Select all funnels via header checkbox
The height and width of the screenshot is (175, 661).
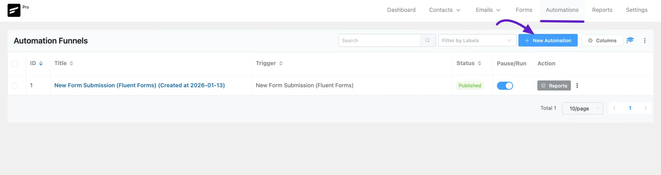pos(15,63)
